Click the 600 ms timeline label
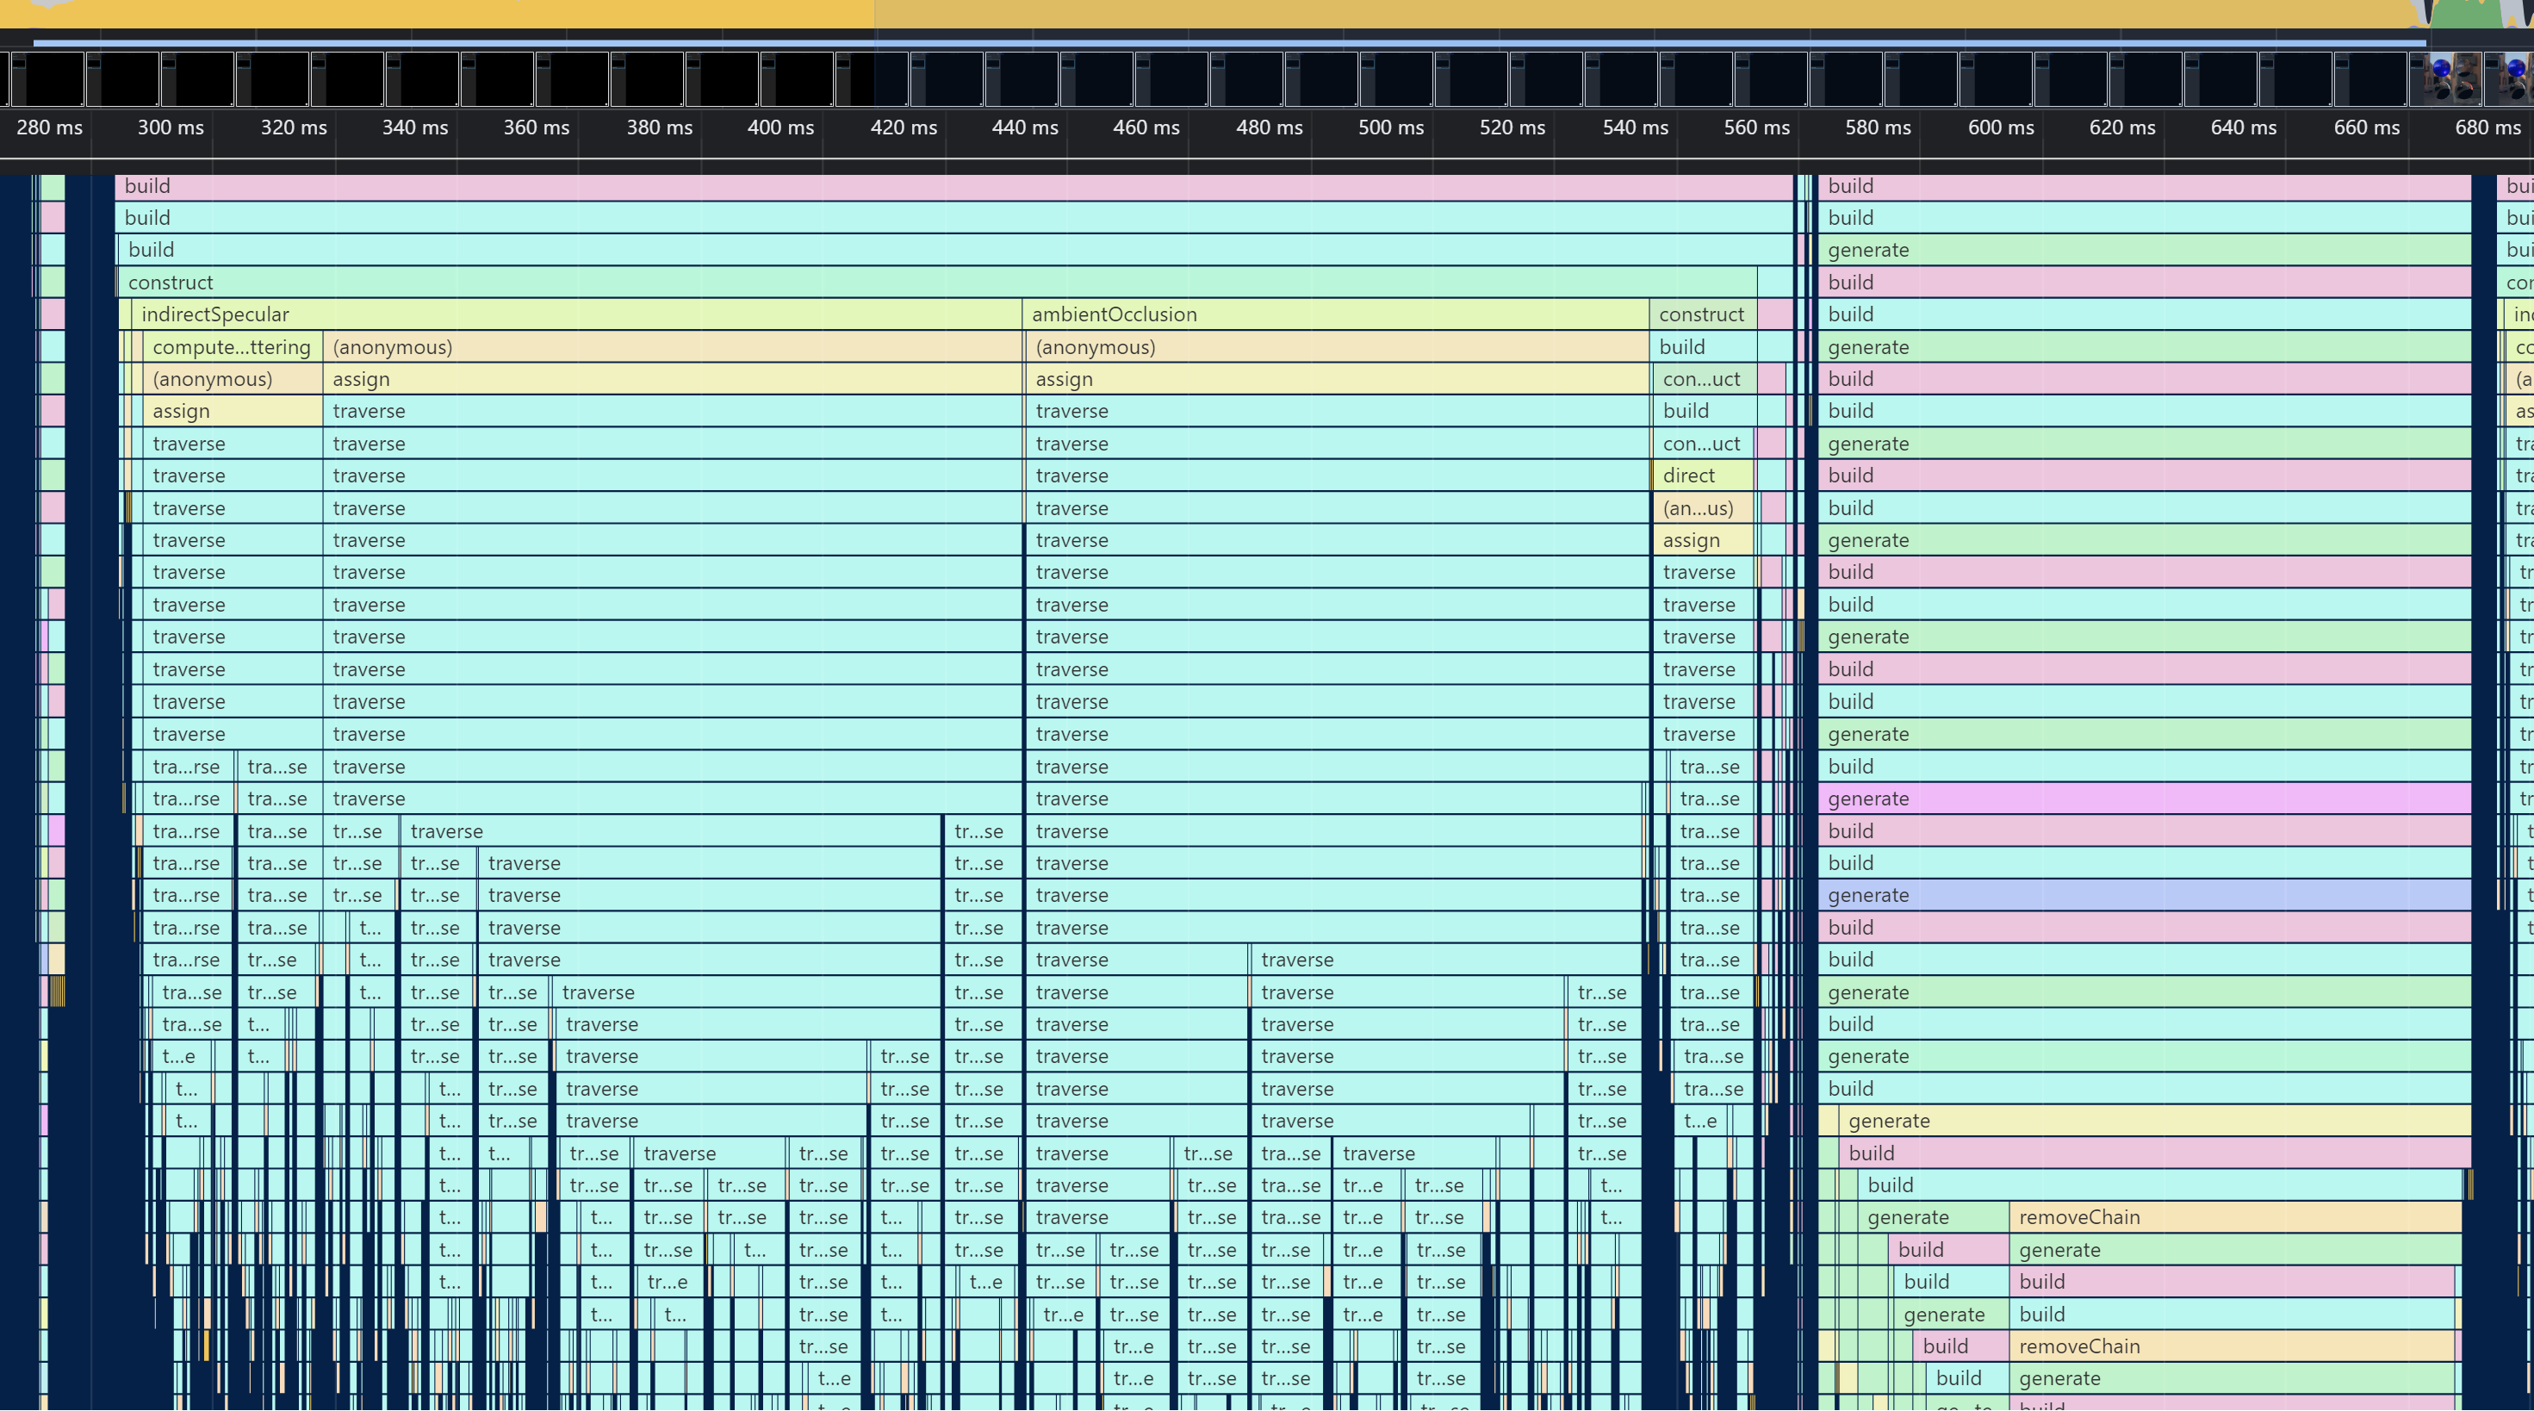2534x1411 pixels. tap(2000, 127)
